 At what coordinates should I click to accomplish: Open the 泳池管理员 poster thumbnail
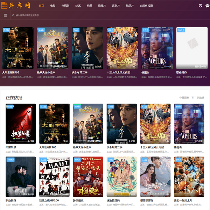121,176
